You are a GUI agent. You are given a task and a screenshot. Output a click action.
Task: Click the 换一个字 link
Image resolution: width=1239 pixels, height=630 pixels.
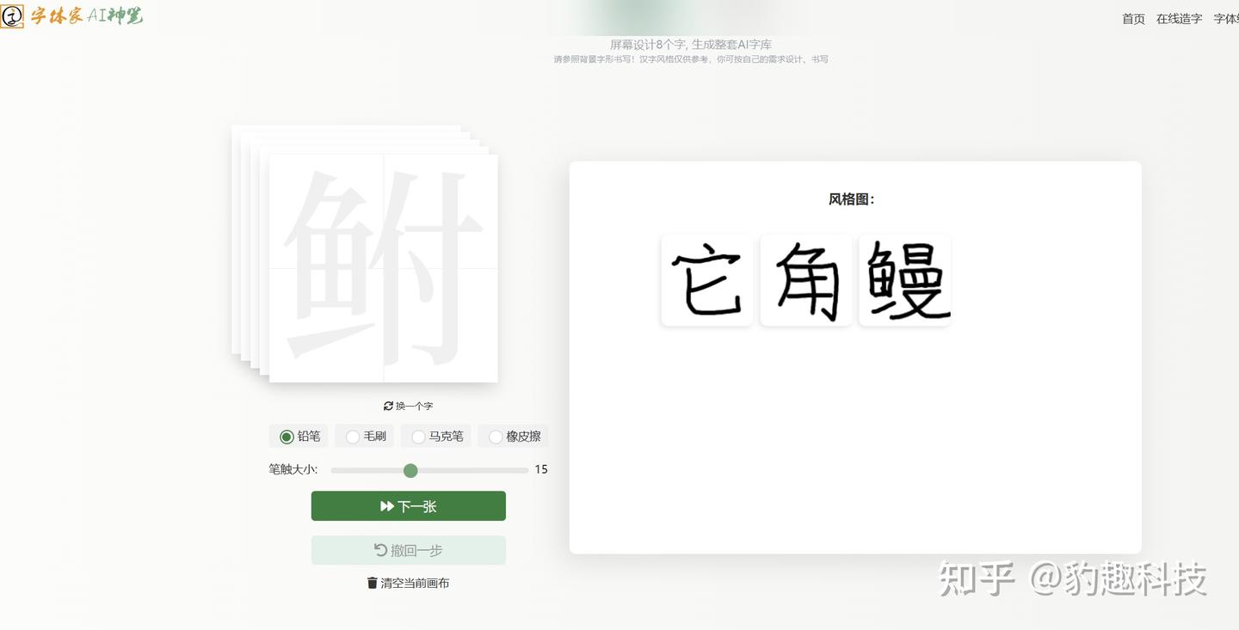[408, 406]
